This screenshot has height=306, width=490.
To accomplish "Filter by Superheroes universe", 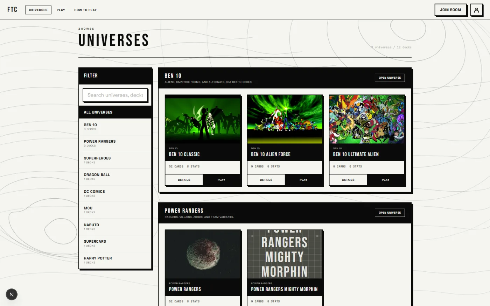I will tap(115, 160).
